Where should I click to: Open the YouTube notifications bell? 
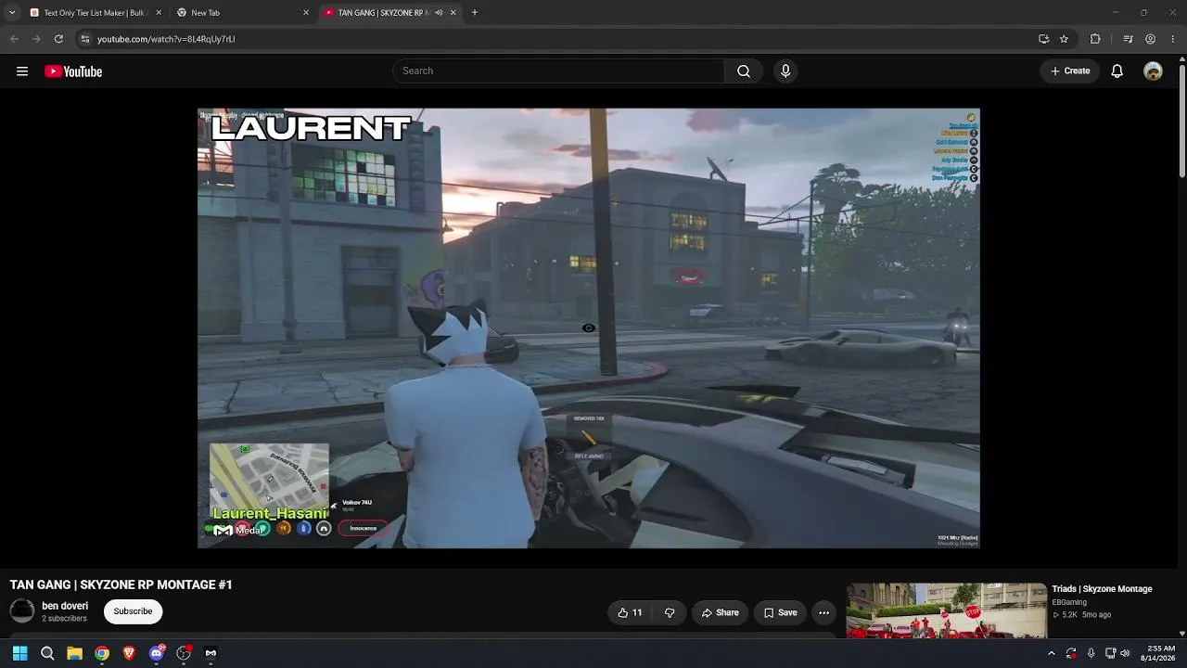[x=1117, y=71]
